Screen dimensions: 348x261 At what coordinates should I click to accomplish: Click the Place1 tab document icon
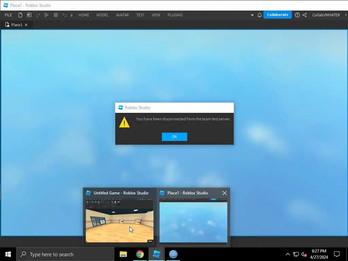7,24
